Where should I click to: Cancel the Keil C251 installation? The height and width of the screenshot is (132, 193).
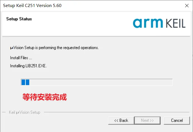177,121
